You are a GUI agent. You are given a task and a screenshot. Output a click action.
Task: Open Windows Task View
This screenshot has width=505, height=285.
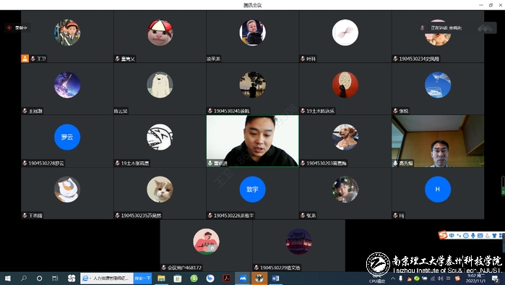(x=55, y=278)
